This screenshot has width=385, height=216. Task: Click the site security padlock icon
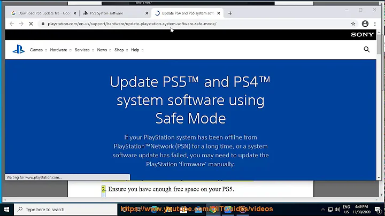(x=43, y=24)
